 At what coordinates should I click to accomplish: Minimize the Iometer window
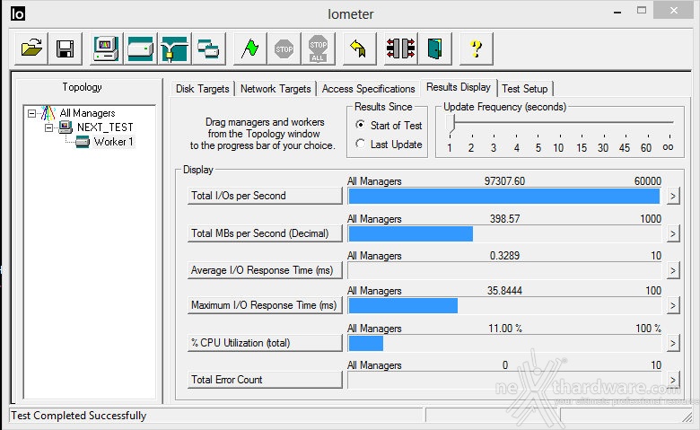pyautogui.click(x=617, y=12)
